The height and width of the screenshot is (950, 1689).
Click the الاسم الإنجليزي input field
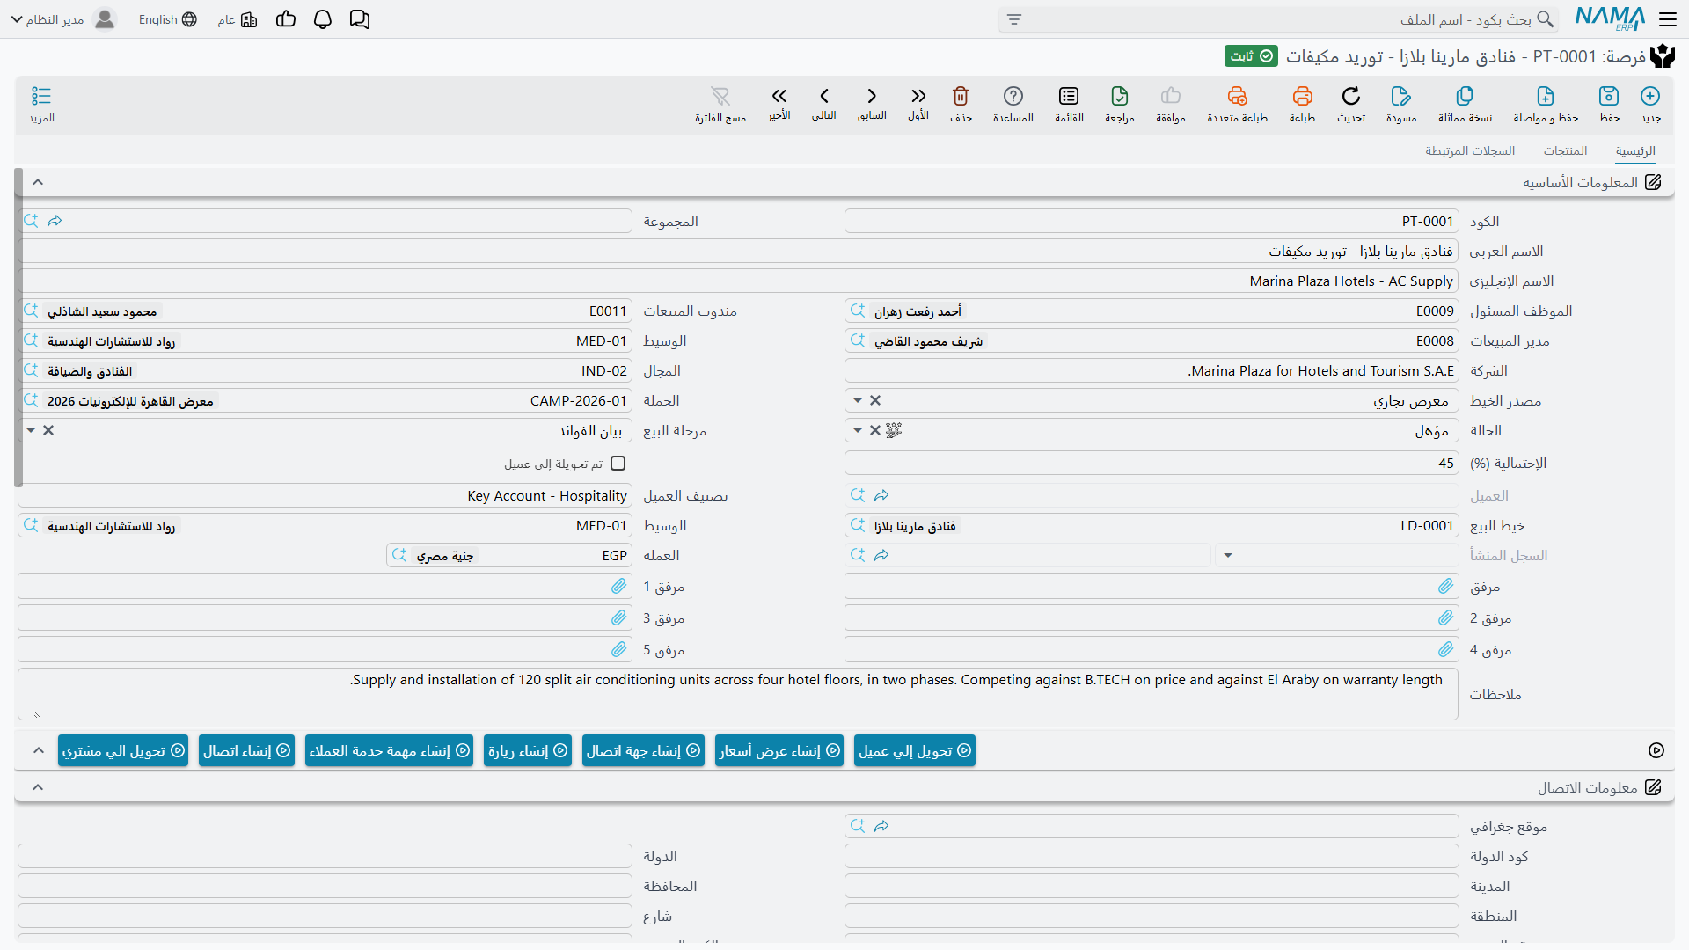coord(738,281)
